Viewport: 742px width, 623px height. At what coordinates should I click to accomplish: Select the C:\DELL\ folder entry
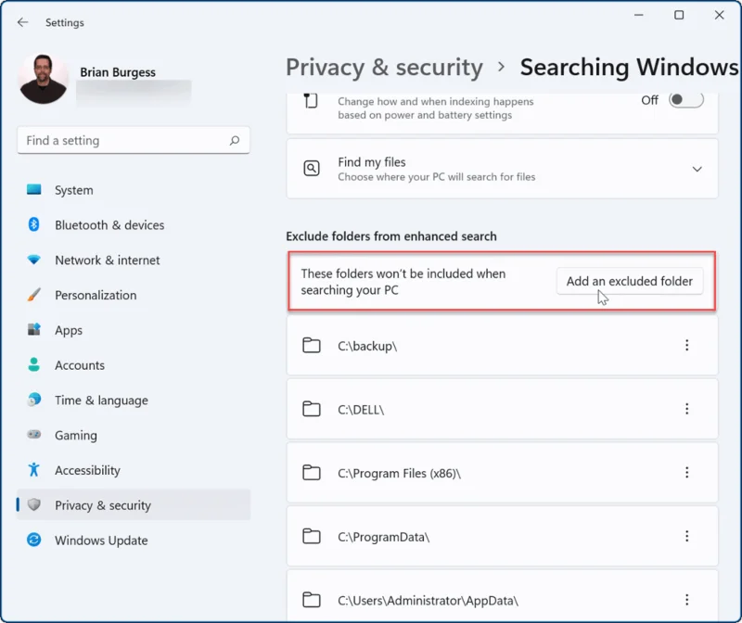point(502,409)
